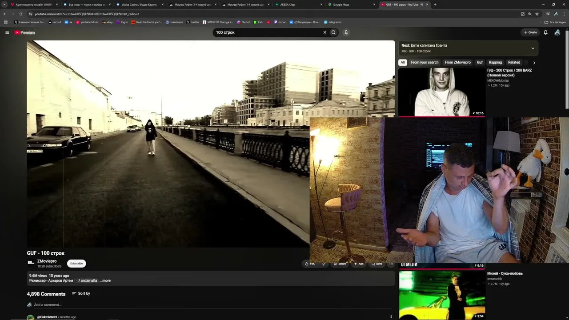
Task: Open the browser zoom magnifier icon
Action: point(529,14)
